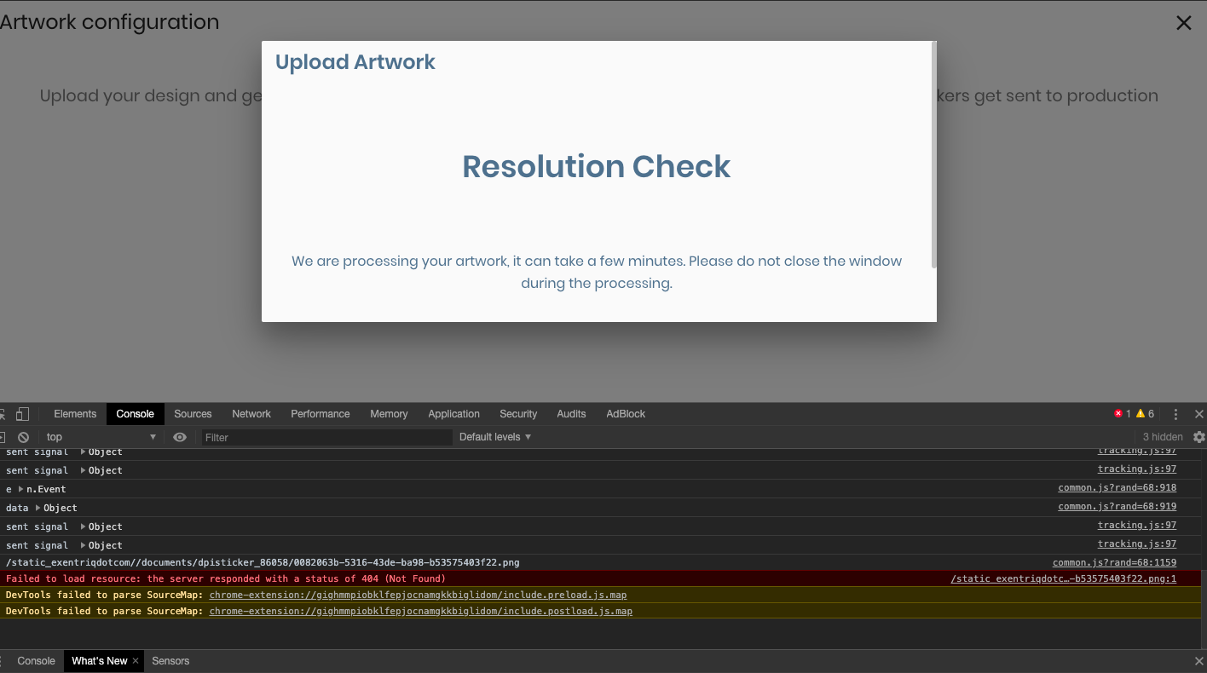Image resolution: width=1207 pixels, height=673 pixels.
Task: Click the live expression eye icon
Action: (x=180, y=437)
